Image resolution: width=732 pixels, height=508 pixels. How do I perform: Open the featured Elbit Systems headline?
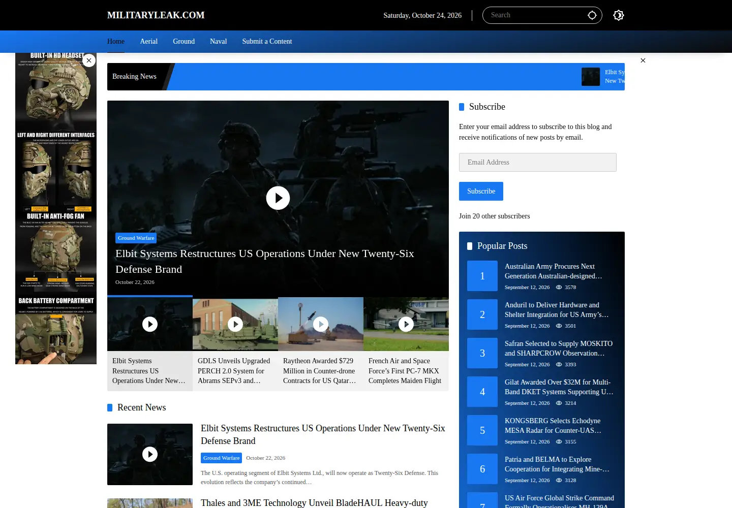click(x=265, y=261)
